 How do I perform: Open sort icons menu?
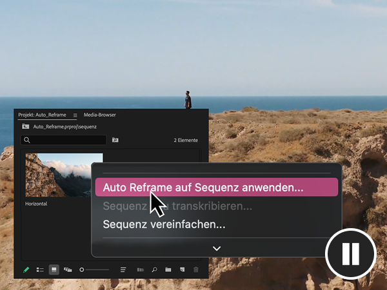(x=123, y=270)
